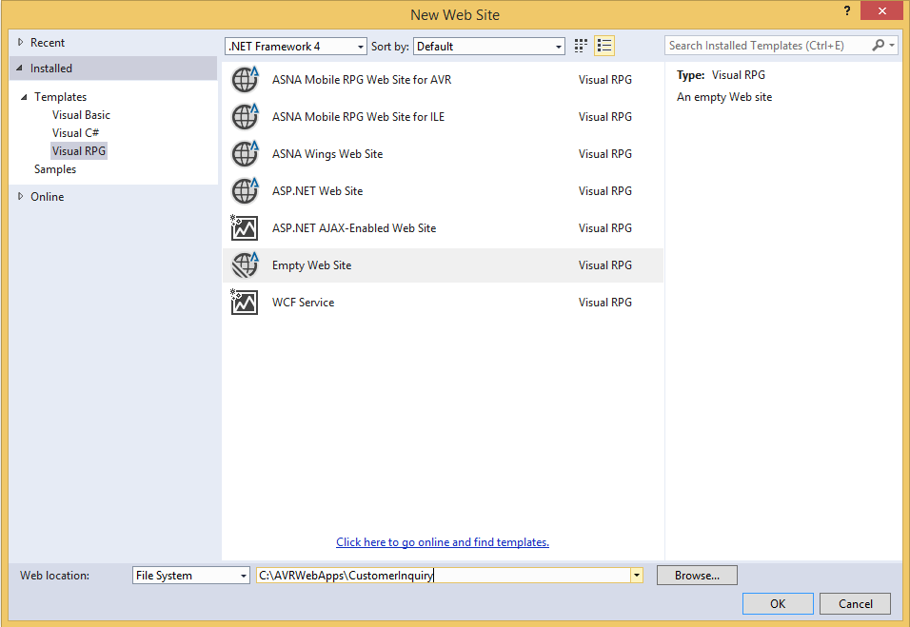
Task: Click 'An empty Web site' description text
Action: pyautogui.click(x=724, y=97)
